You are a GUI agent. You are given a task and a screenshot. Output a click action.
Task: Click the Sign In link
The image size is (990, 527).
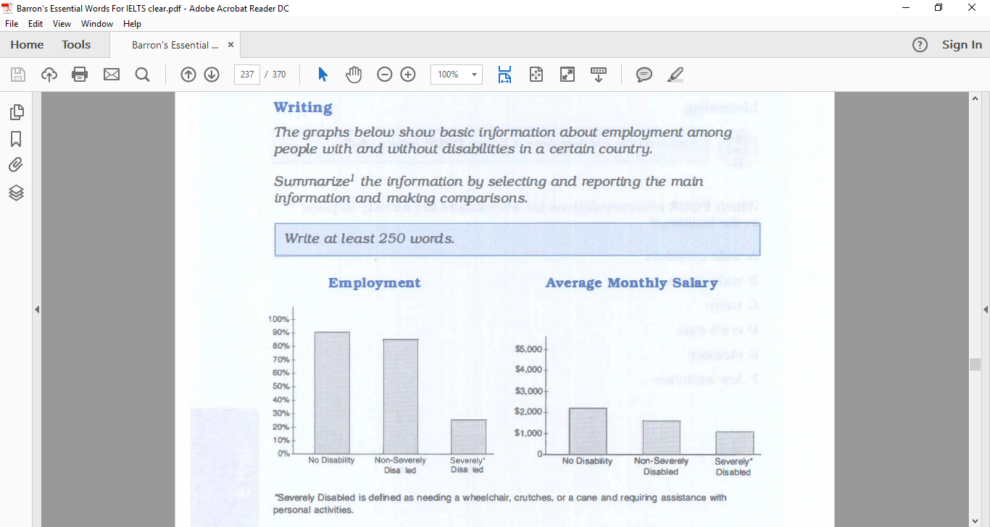[962, 45]
